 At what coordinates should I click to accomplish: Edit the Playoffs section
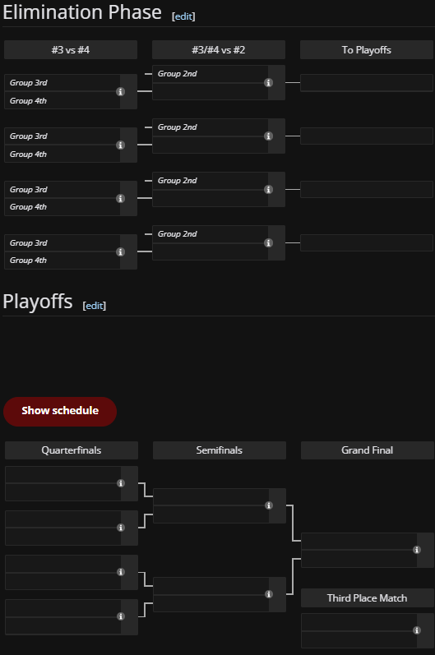[95, 306]
